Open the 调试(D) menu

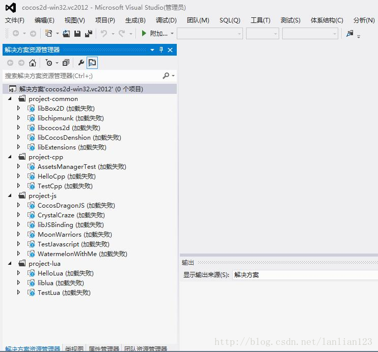[166, 20]
